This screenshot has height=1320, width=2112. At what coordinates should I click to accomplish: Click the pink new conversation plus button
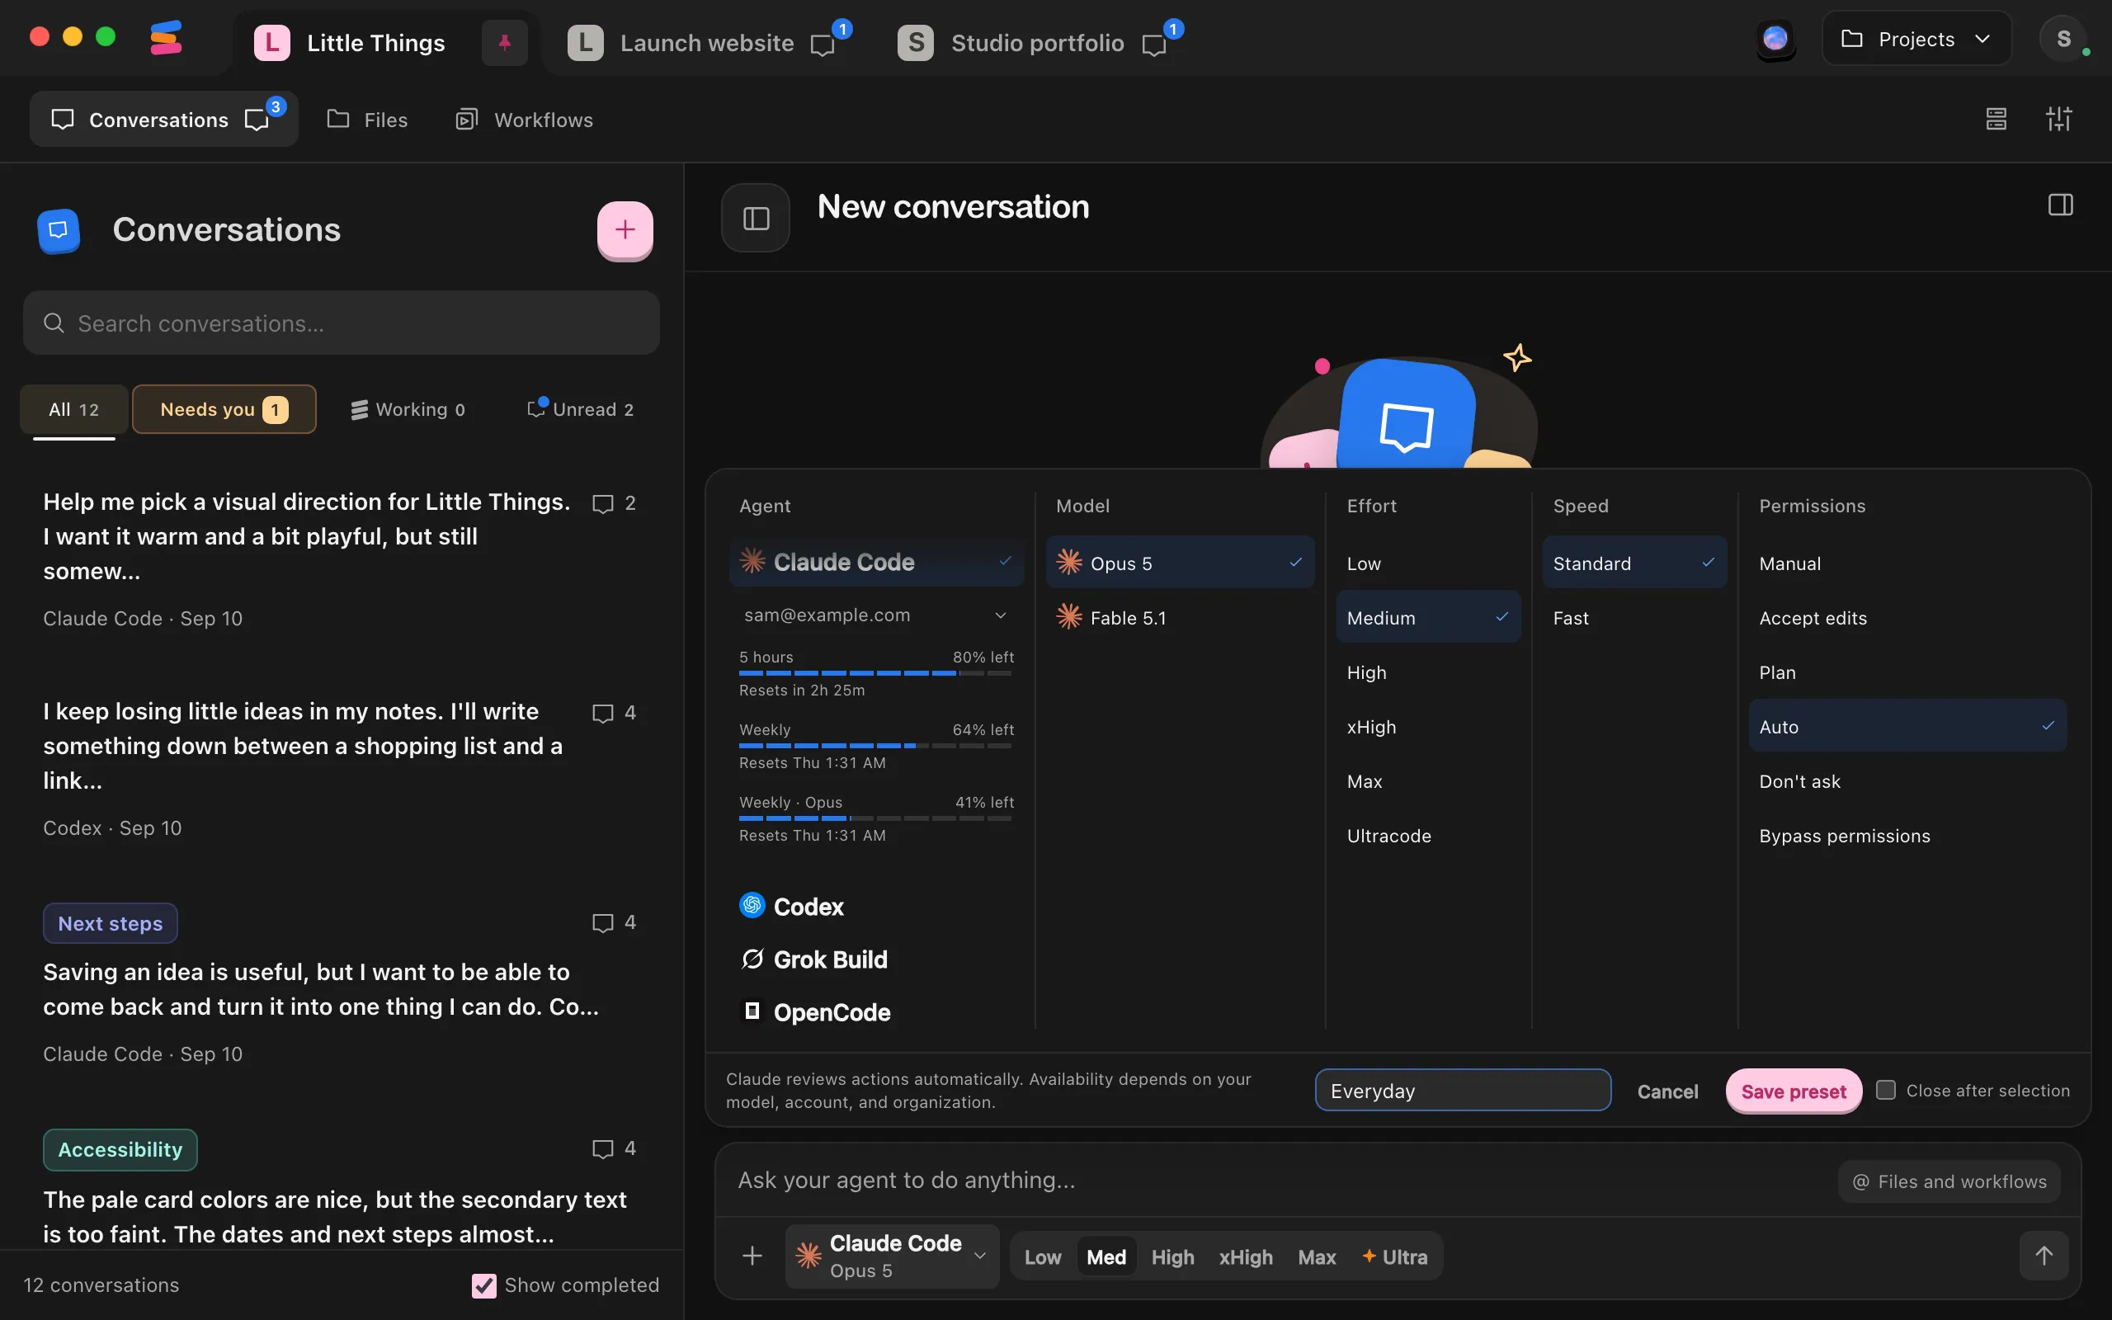point(625,229)
